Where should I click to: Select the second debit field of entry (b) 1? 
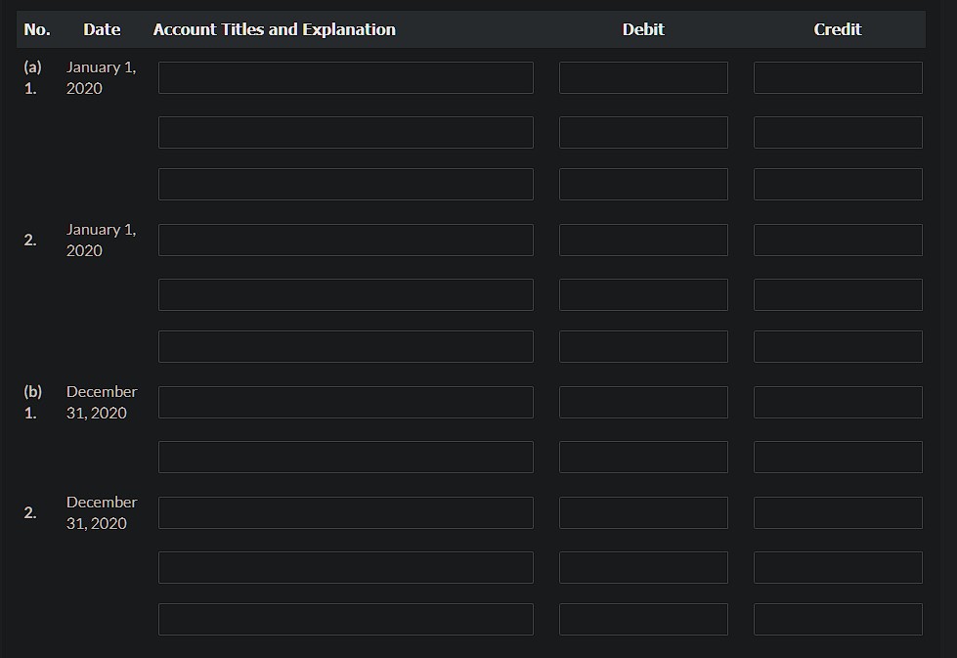point(643,458)
